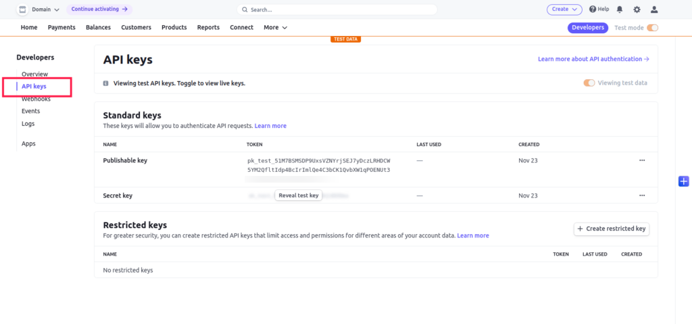Open Publishable key row options menu

tap(642, 160)
